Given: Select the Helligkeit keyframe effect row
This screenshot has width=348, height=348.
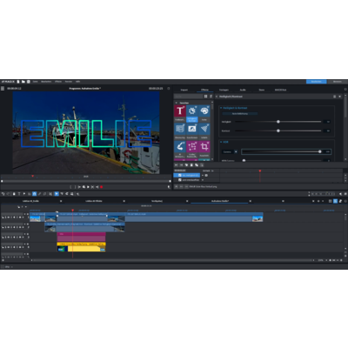Looking at the screenshot, I should click(187, 176).
